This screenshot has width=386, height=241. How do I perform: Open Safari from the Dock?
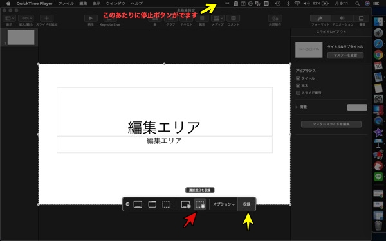click(x=378, y=44)
